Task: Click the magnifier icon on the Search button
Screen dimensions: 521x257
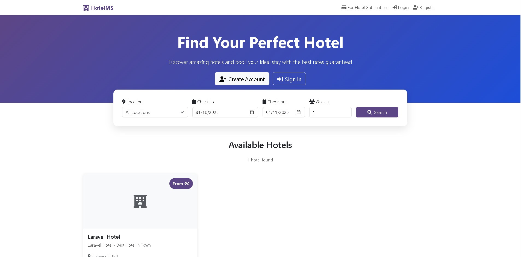Action: (370, 112)
